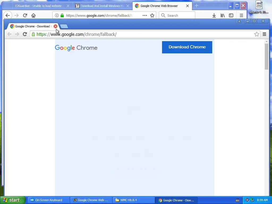This screenshot has height=204, width=272.
Task: Open a new Firefox tab
Action: (196, 6)
